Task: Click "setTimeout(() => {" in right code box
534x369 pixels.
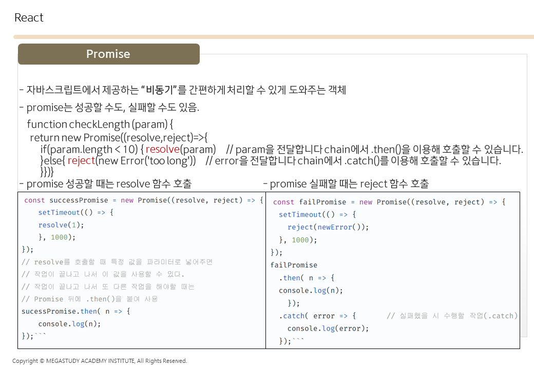Action: coord(317,215)
